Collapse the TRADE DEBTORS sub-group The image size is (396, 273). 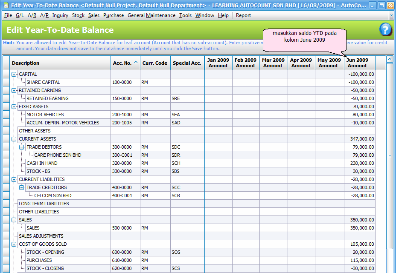(x=22, y=147)
